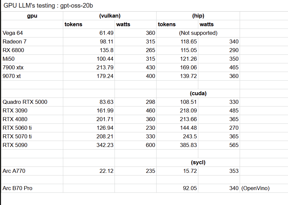Select the (cuda) section header cell
The image size is (288, 205).
tap(198, 94)
